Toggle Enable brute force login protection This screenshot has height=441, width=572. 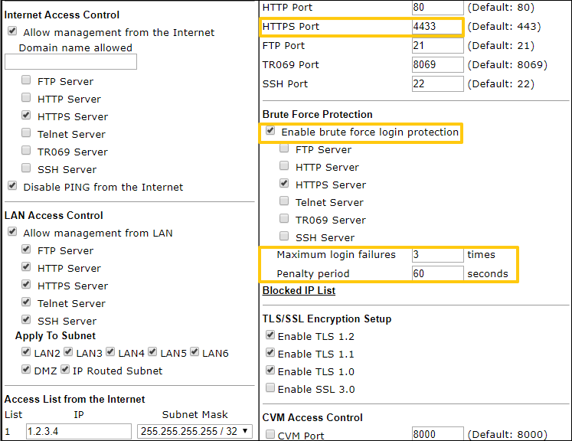(270, 132)
